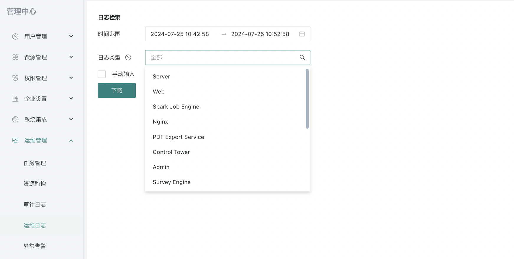Click the 运维管理 menu label
This screenshot has width=514, height=259.
point(36,140)
